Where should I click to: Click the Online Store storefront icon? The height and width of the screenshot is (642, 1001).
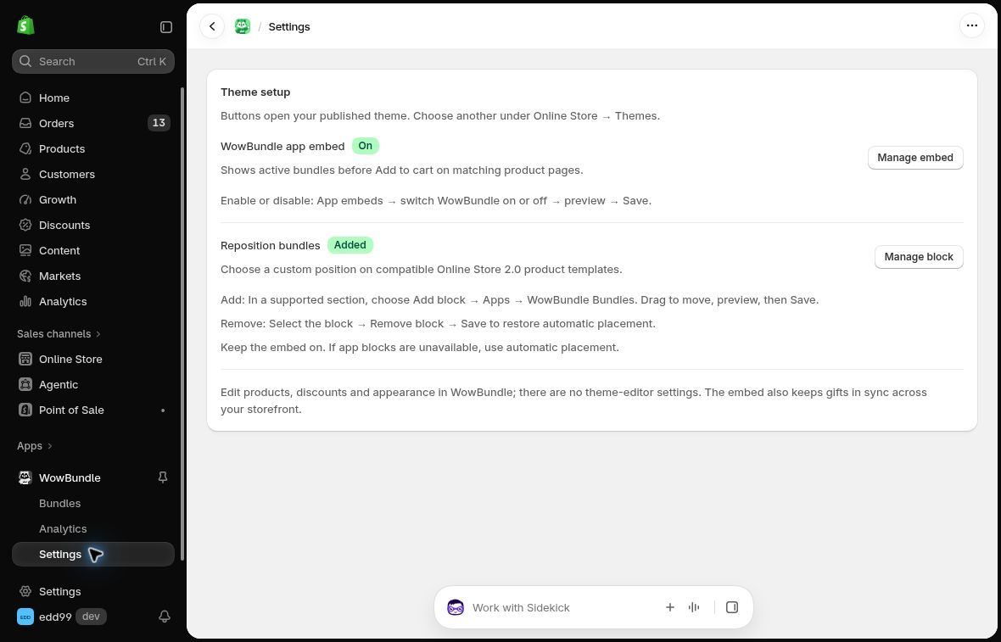(25, 360)
